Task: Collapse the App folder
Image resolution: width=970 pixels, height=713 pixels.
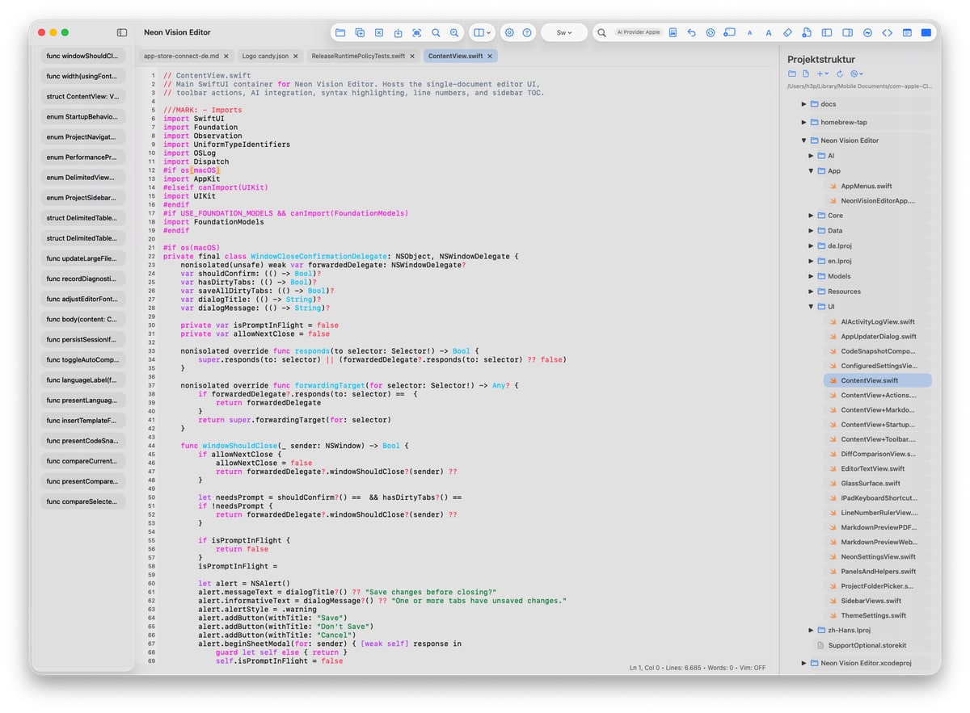Action: (811, 171)
